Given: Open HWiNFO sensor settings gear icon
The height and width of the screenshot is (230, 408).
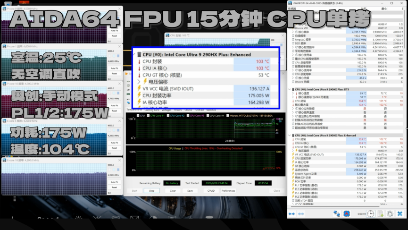Looking at the screenshot, I should click(x=390, y=214).
